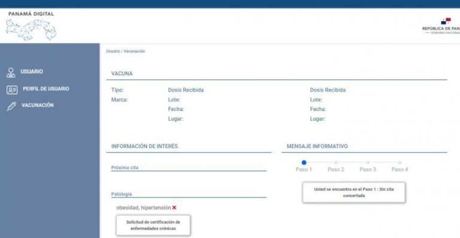The width and height of the screenshot is (460, 238).
Task: Select the Paso 2 step dot
Action: tap(336, 162)
